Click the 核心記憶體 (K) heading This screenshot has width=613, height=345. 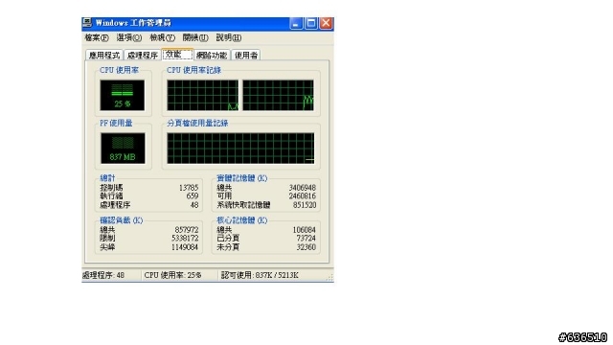(242, 220)
